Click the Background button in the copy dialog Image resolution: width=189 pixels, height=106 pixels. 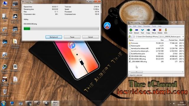[54, 37]
